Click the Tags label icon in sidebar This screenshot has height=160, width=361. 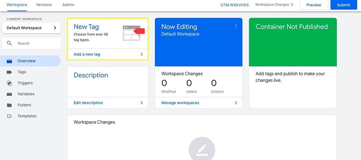tap(9, 72)
